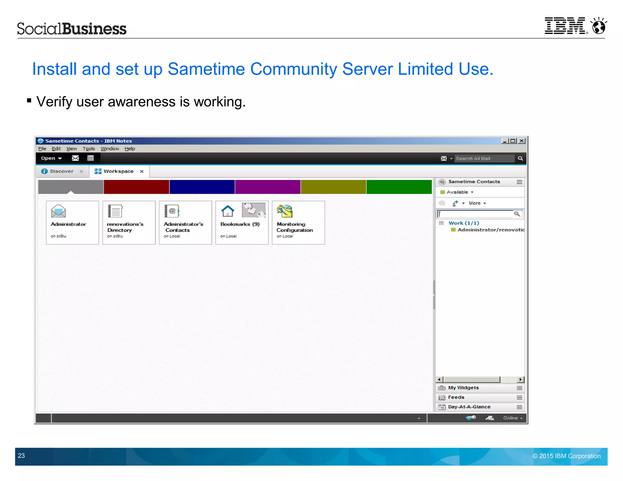This screenshot has height=481, width=623.
Task: Click the Workspace tab grid icon
Action: pos(98,171)
